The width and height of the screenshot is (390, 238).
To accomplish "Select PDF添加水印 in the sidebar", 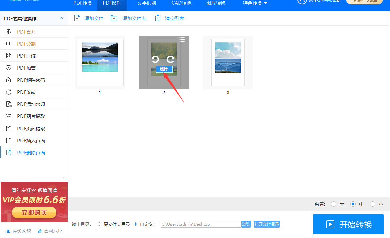I will coord(34,104).
